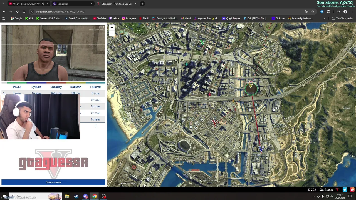The width and height of the screenshot is (356, 200).
Task: Select the Botkenn player column header
Action: [x=76, y=87]
